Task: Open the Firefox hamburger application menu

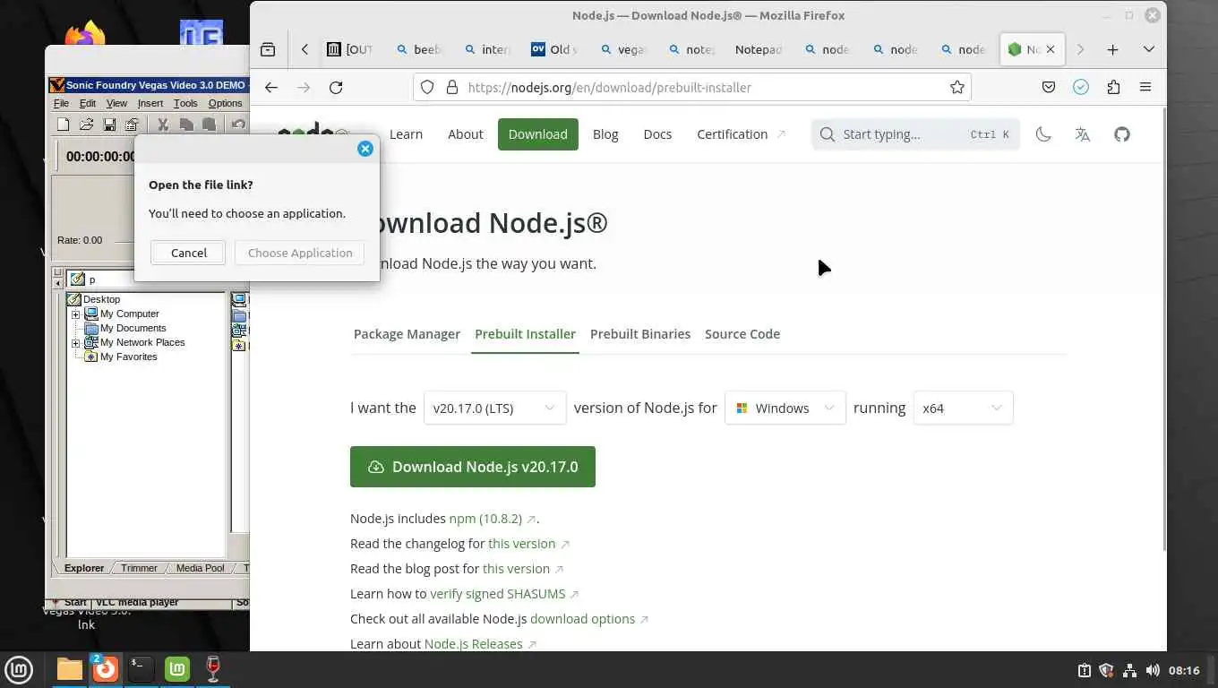Action: (x=1145, y=87)
